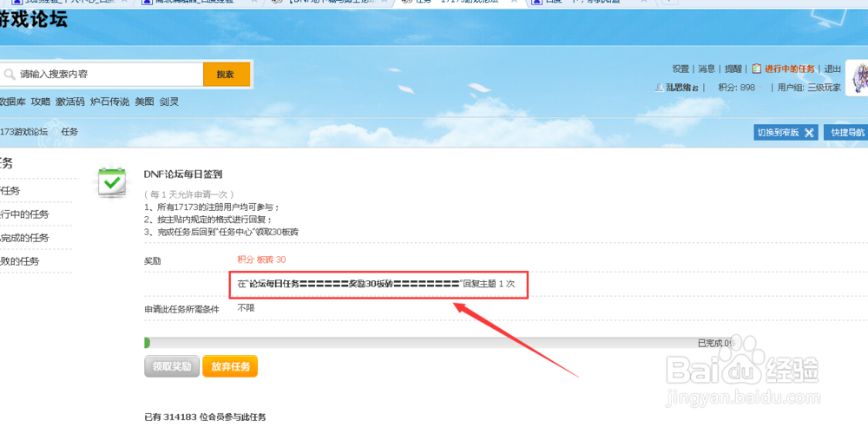Click the DNF论坛每日签到 task title
Viewport: 868px width, 427px height.
[182, 174]
